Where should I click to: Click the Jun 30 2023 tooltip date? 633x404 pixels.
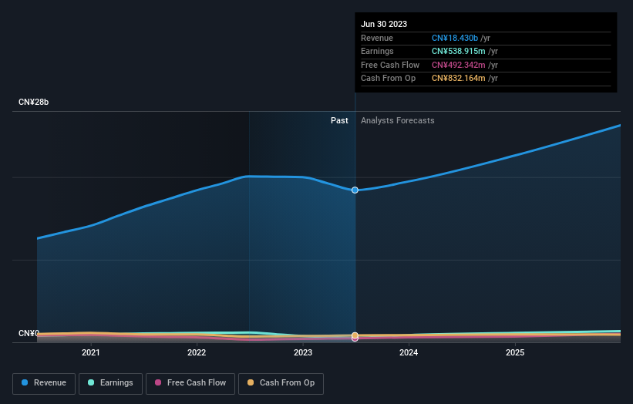pos(384,24)
